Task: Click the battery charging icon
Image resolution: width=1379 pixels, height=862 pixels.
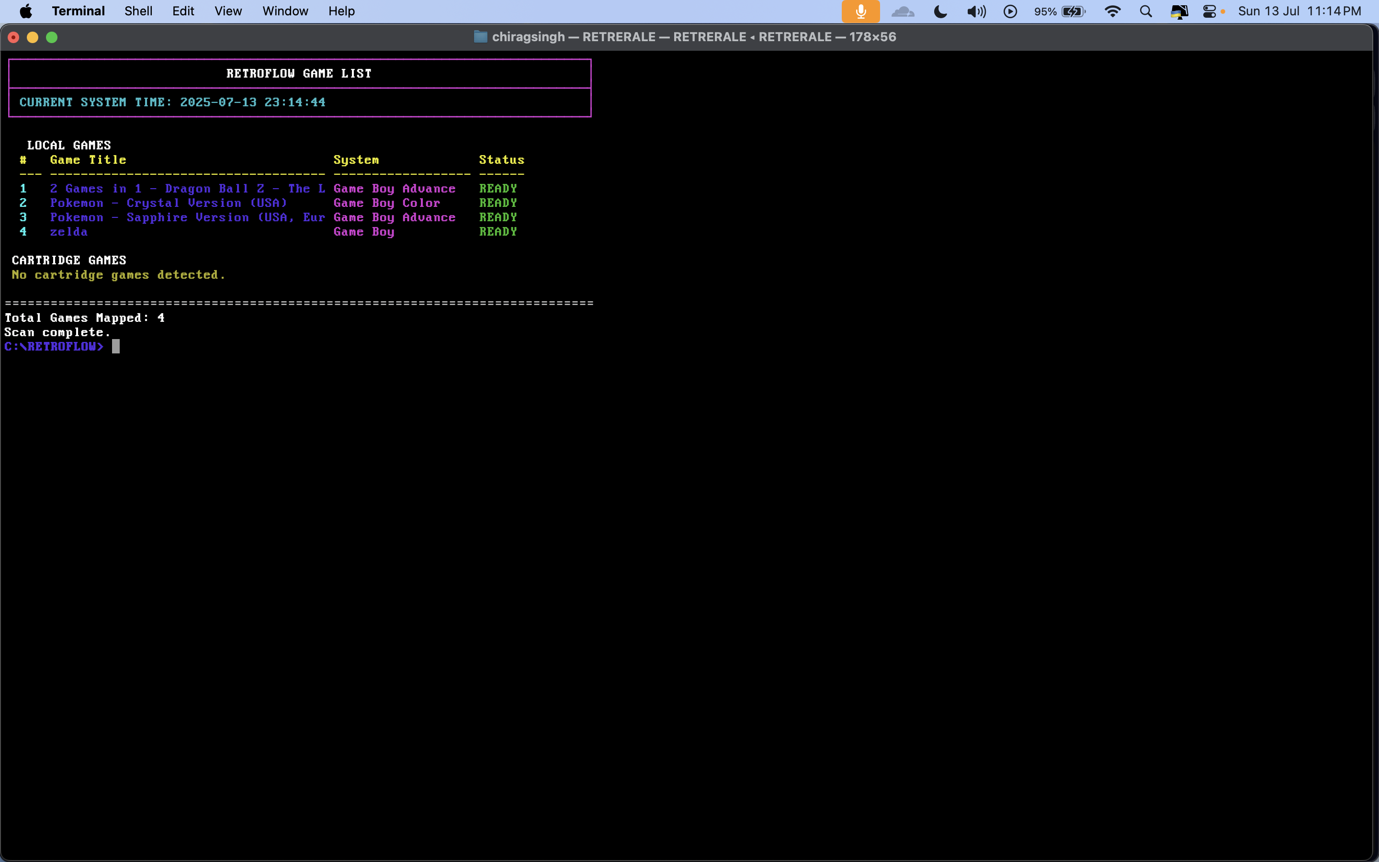Action: [x=1074, y=11]
